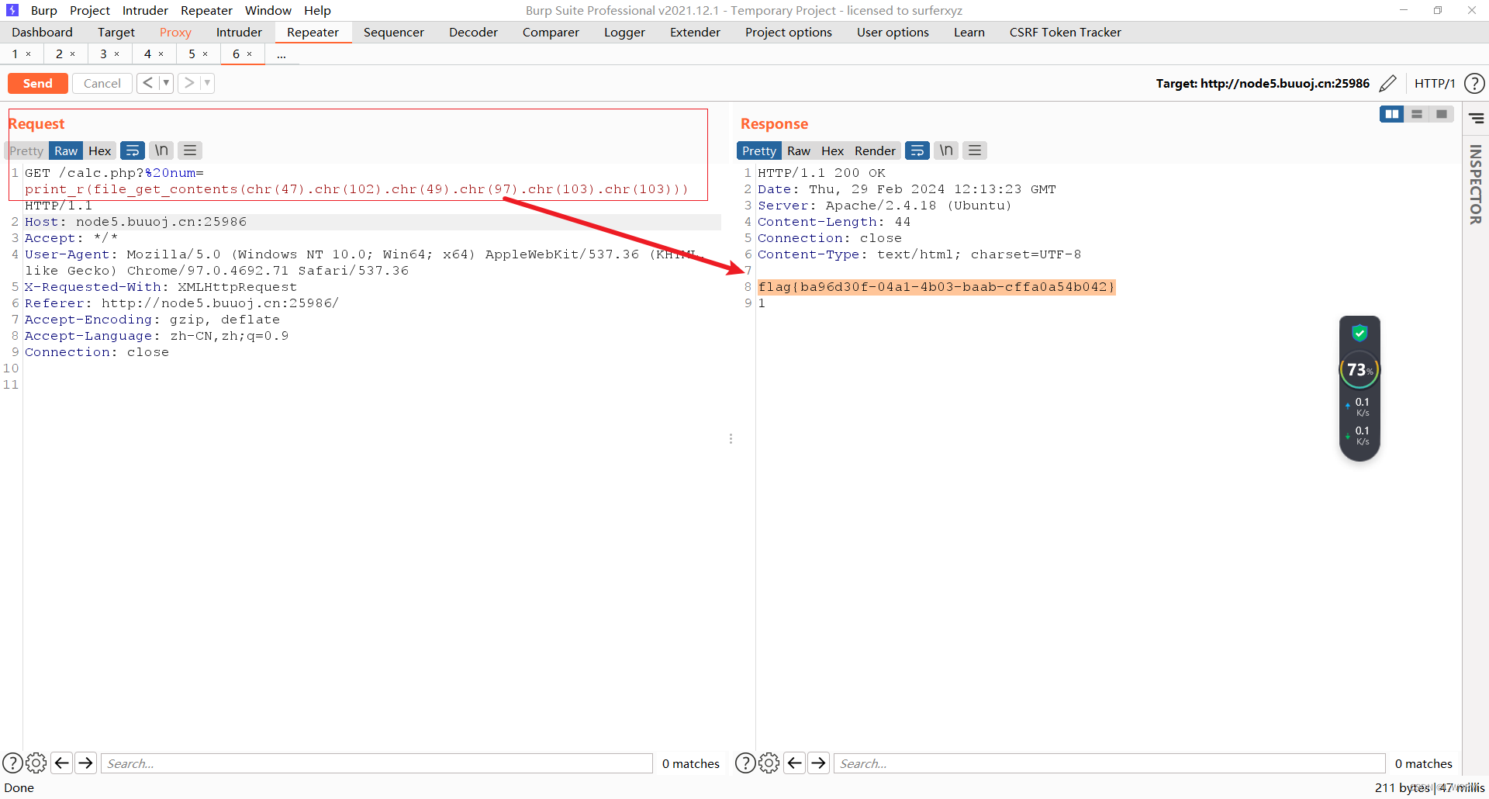The height and width of the screenshot is (799, 1489).
Task: Click the Cancel button
Action: 102,83
